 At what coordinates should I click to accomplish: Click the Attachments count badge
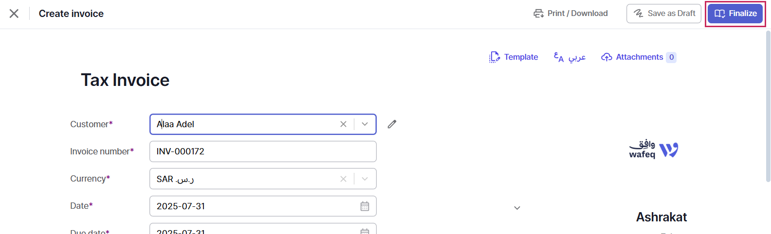pyautogui.click(x=671, y=57)
